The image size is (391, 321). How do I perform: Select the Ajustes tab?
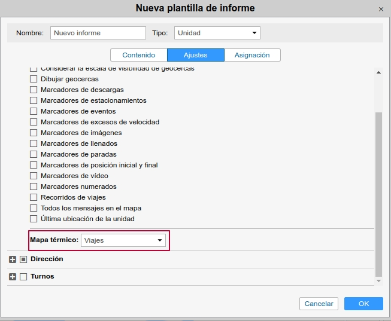195,55
